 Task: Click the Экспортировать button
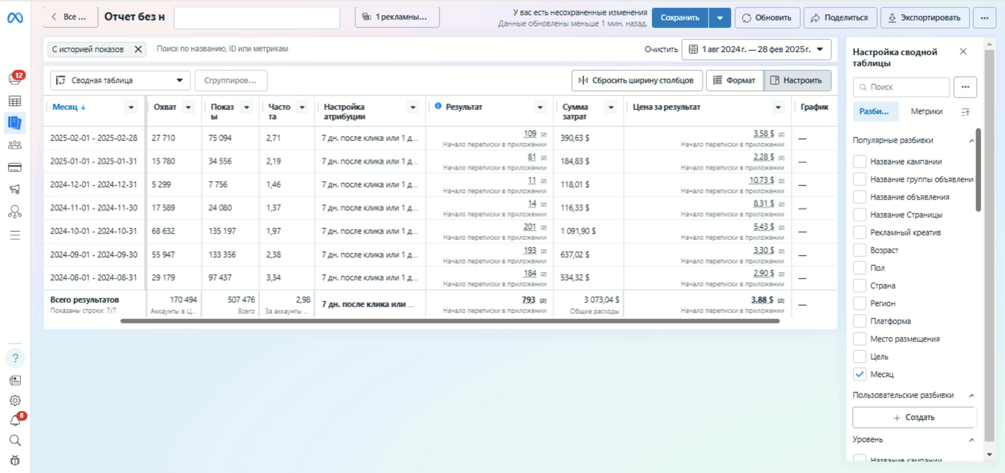[925, 18]
